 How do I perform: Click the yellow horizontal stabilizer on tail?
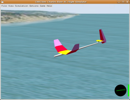point(99,41)
